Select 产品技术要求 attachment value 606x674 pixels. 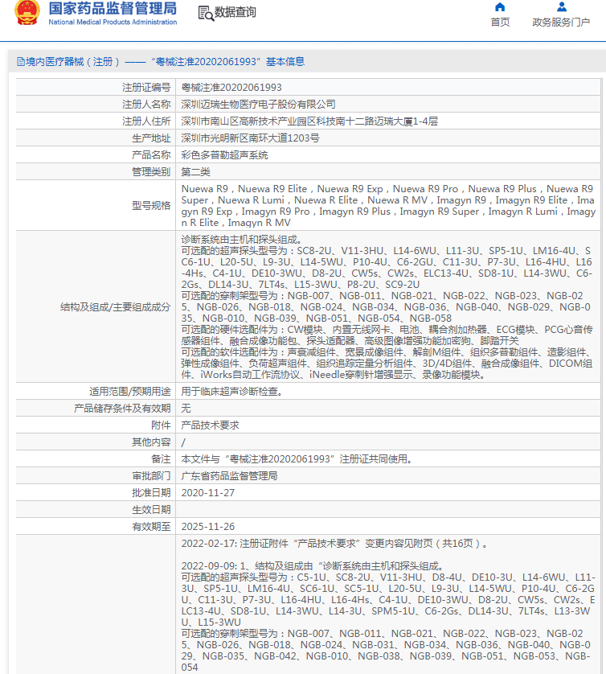(210, 425)
